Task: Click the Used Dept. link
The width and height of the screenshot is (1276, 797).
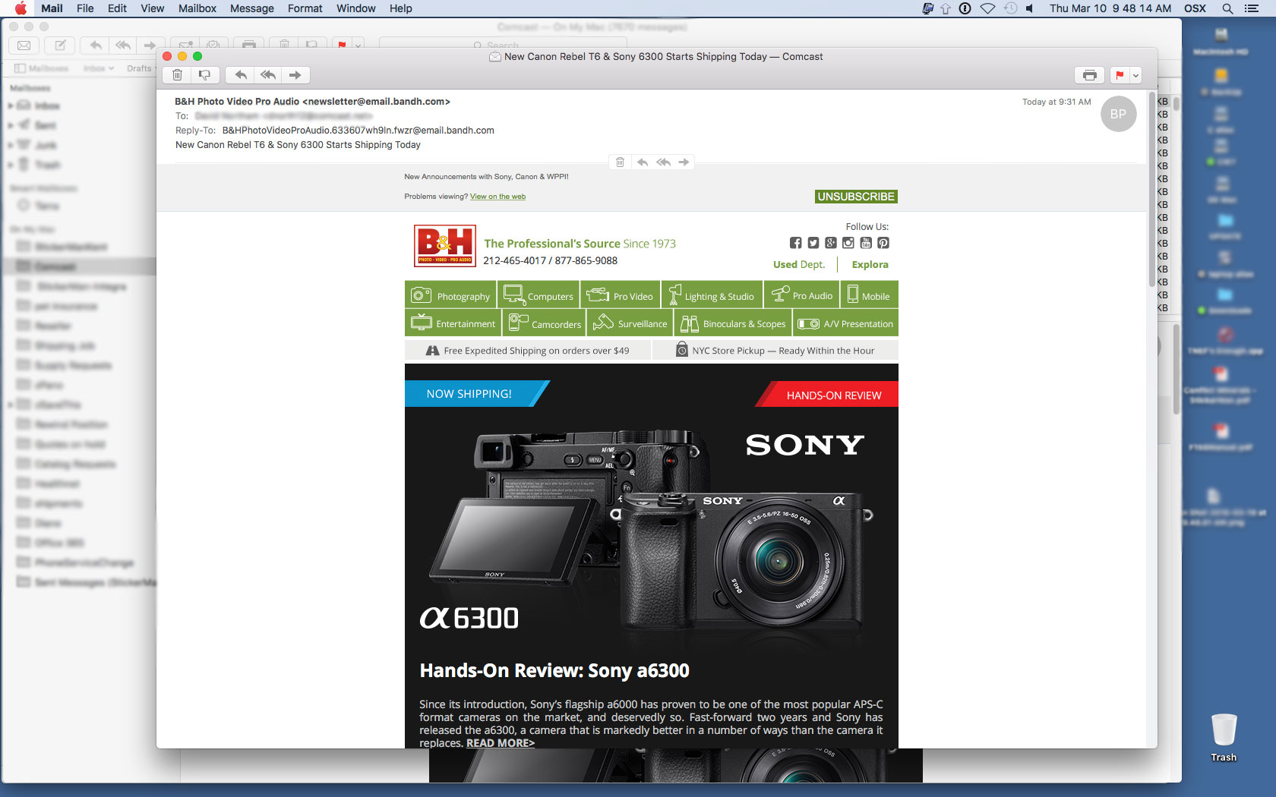Action: point(799,264)
